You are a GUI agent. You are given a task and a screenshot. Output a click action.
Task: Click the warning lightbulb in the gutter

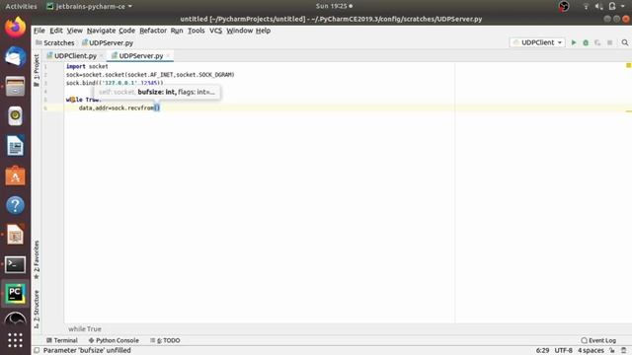(x=72, y=100)
